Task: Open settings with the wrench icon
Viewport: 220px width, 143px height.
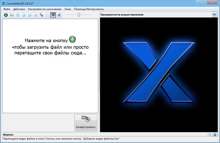Action: pos(41,15)
